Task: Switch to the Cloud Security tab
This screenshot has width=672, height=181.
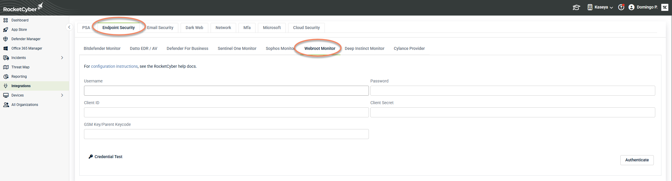Action: point(306,28)
